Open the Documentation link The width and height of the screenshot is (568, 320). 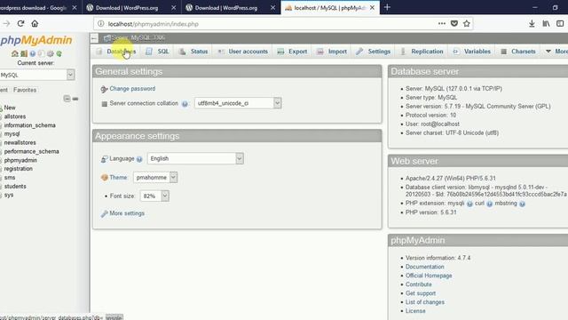pyautogui.click(x=424, y=267)
